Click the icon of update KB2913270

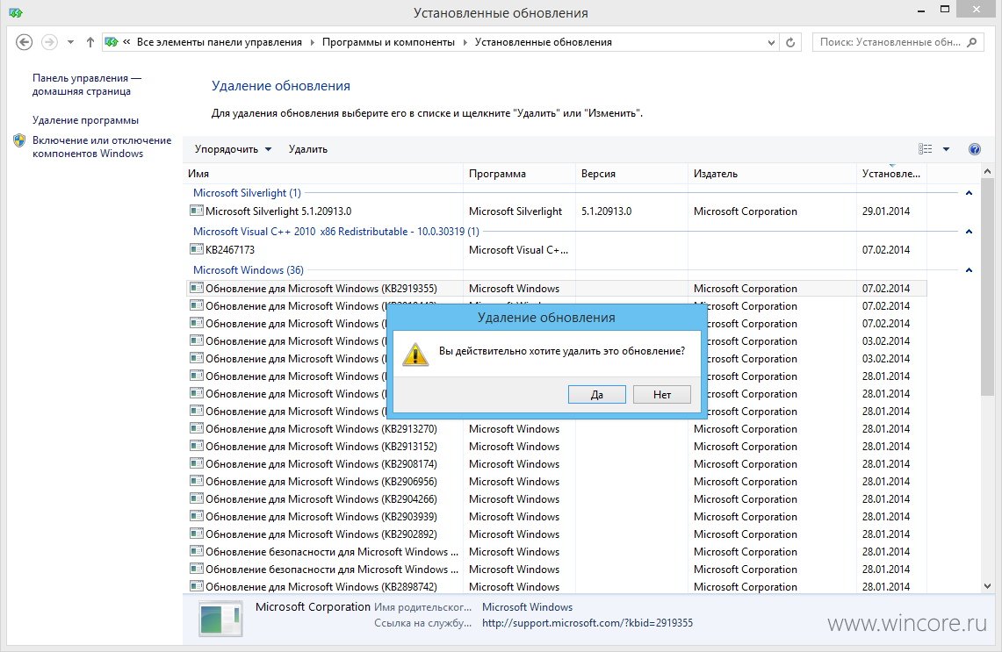(197, 428)
